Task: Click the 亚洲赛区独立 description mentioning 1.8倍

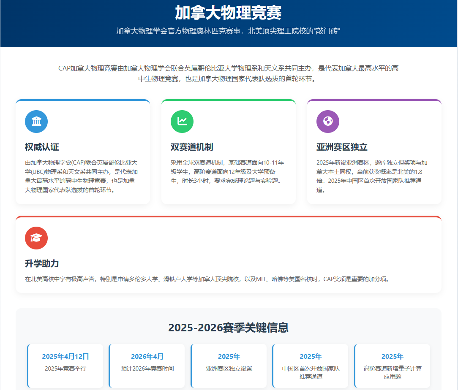Action: (x=372, y=176)
